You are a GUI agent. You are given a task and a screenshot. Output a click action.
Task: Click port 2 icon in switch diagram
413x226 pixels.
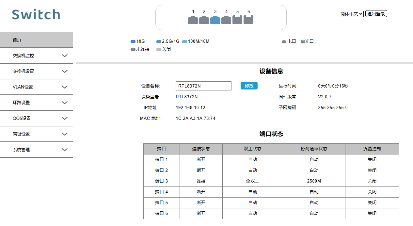click(x=204, y=20)
